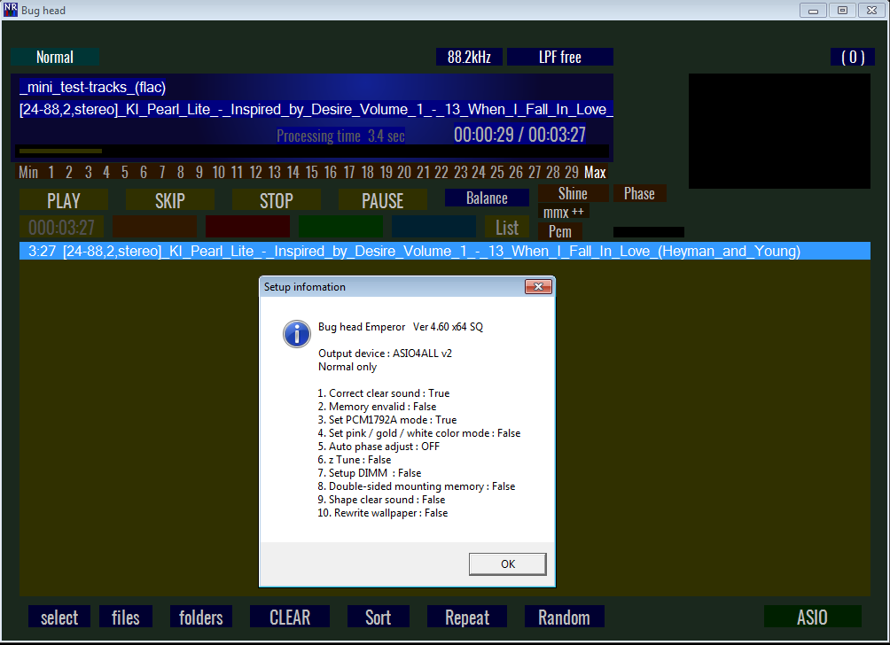Click the 'Bug head Emperor Ver 4.60' text
The image size is (890, 645).
tap(401, 327)
